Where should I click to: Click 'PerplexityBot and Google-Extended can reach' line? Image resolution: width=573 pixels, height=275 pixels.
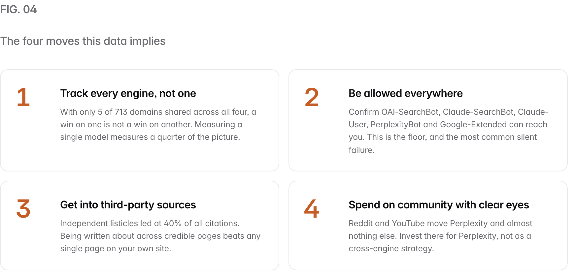click(x=448, y=125)
